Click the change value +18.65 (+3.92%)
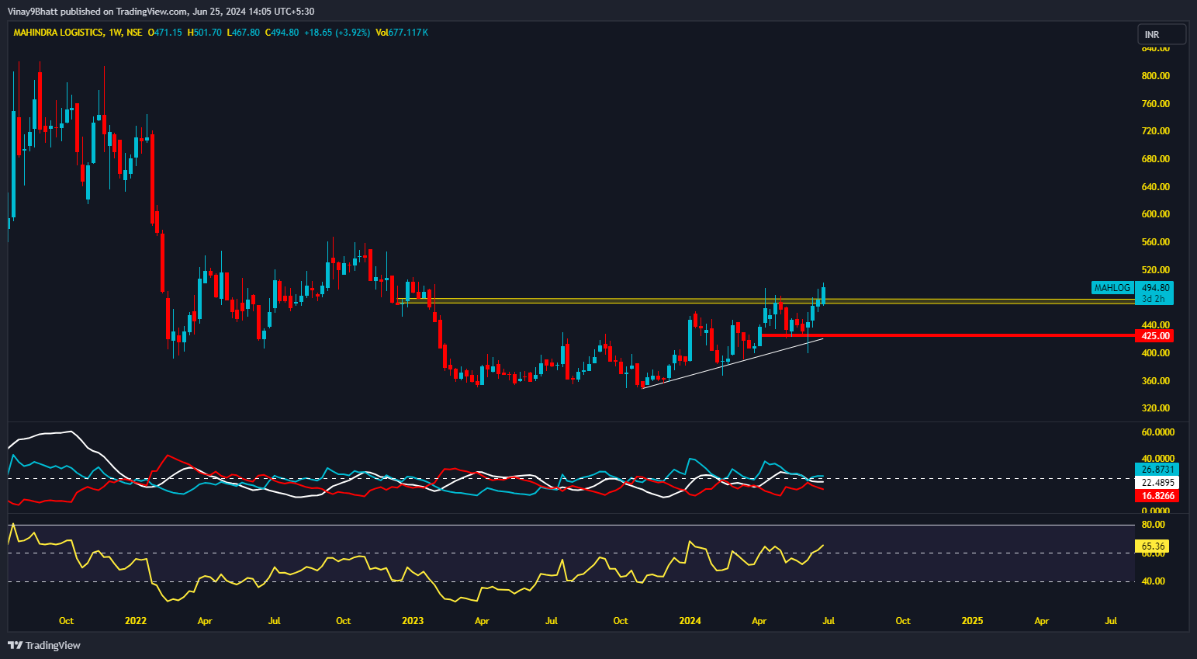The image size is (1197, 659). (337, 33)
